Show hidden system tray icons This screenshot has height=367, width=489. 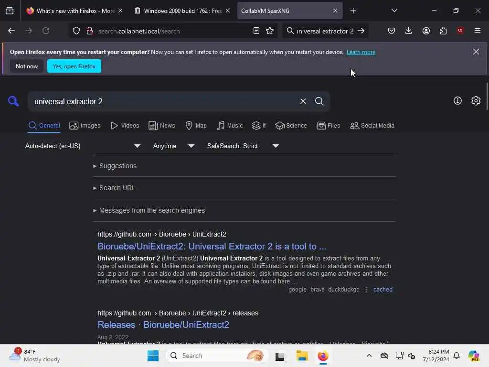pos(369,356)
